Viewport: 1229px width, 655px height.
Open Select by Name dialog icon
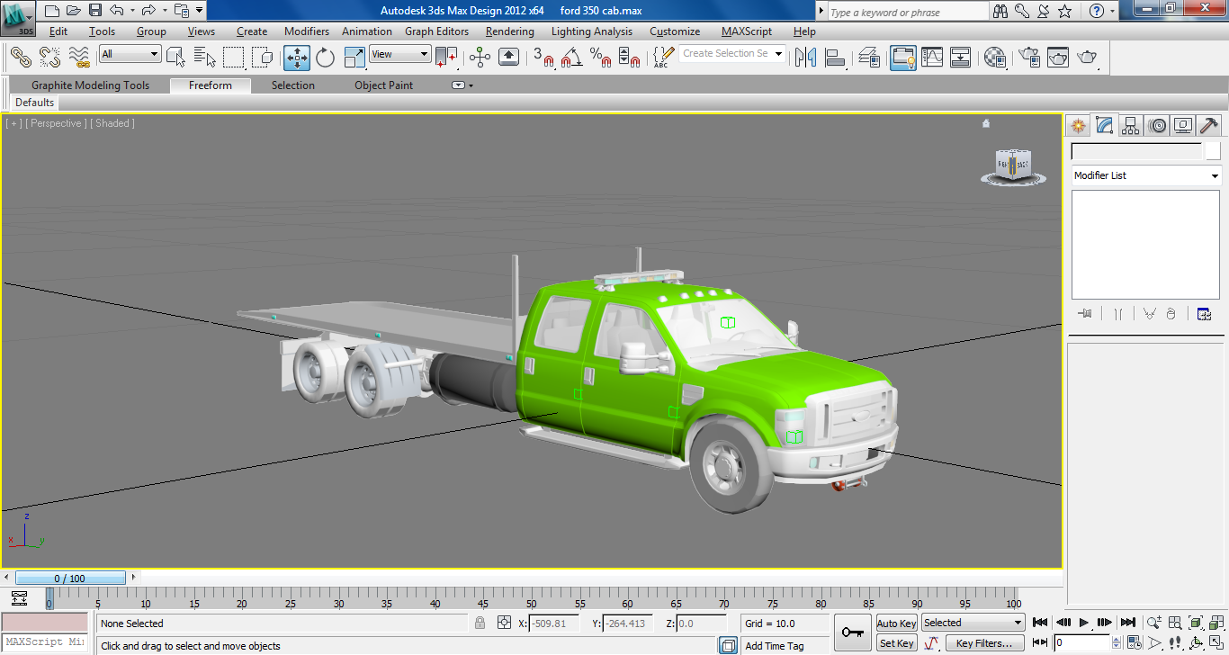(204, 58)
